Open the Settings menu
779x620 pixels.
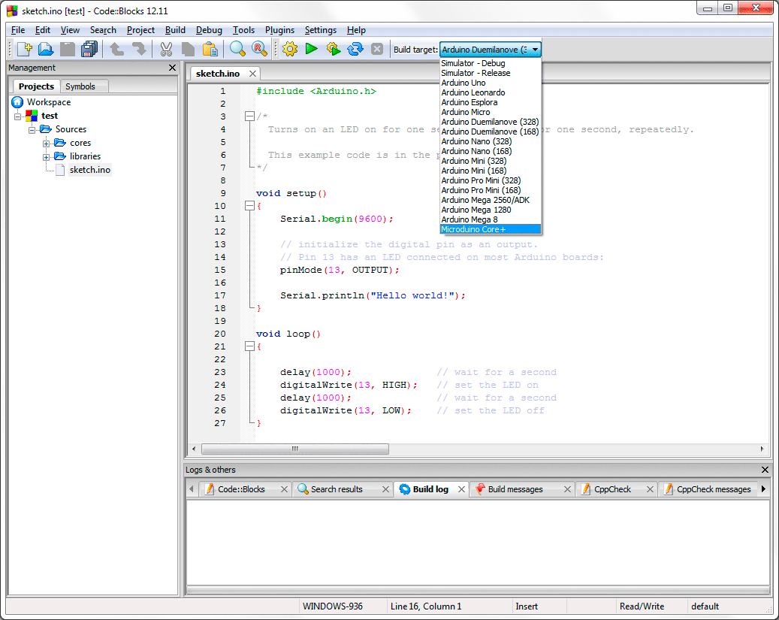click(x=321, y=30)
